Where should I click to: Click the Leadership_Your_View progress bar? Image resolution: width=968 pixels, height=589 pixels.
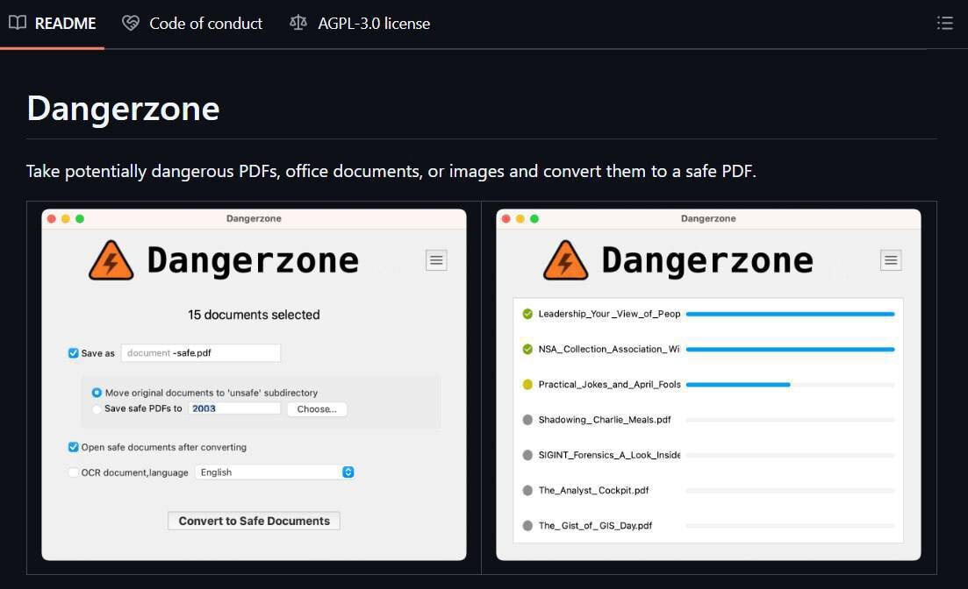[790, 314]
